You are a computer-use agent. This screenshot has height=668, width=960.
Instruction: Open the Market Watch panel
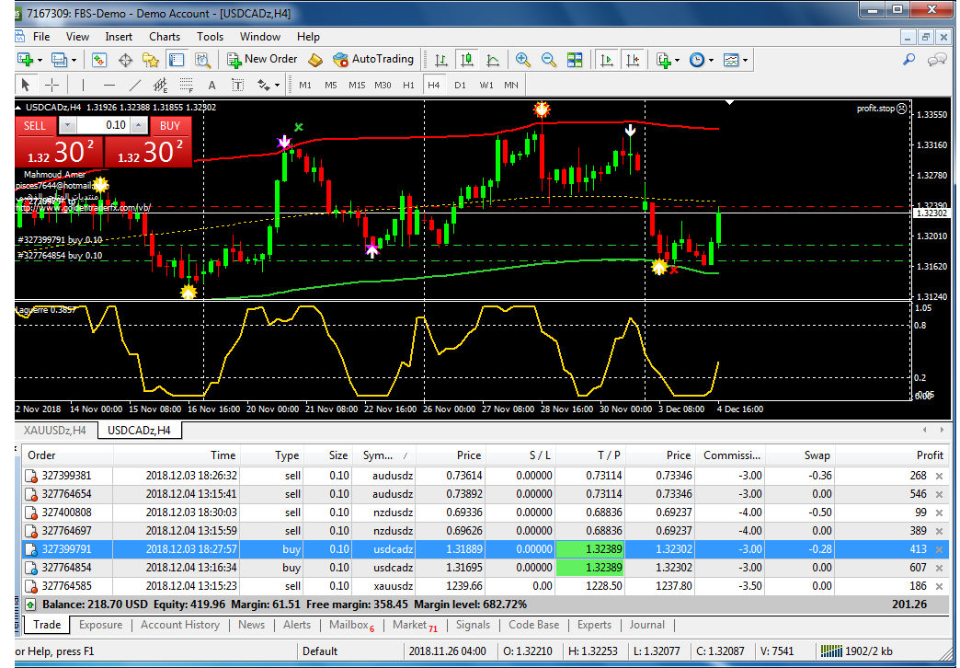(x=101, y=60)
